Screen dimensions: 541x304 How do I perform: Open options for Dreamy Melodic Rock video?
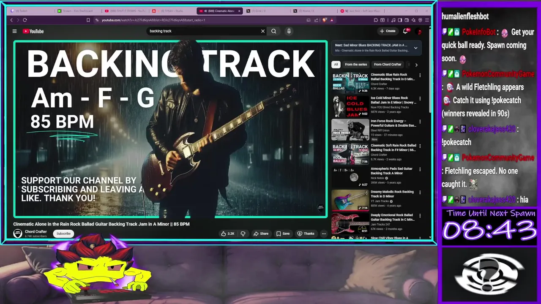coord(420,193)
